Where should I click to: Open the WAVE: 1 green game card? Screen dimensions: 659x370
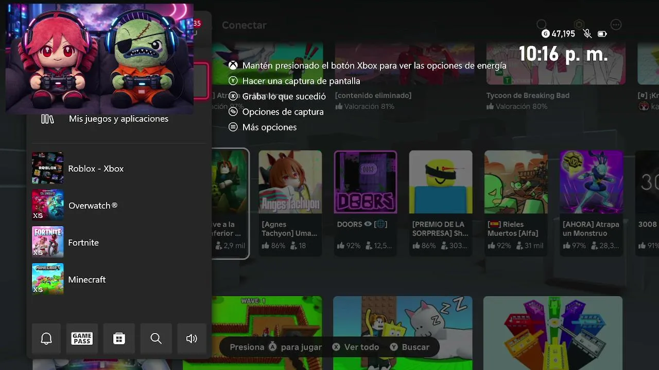267,333
